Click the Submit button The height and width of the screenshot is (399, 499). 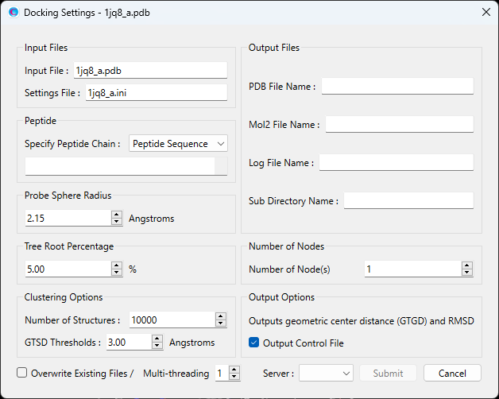click(x=388, y=373)
